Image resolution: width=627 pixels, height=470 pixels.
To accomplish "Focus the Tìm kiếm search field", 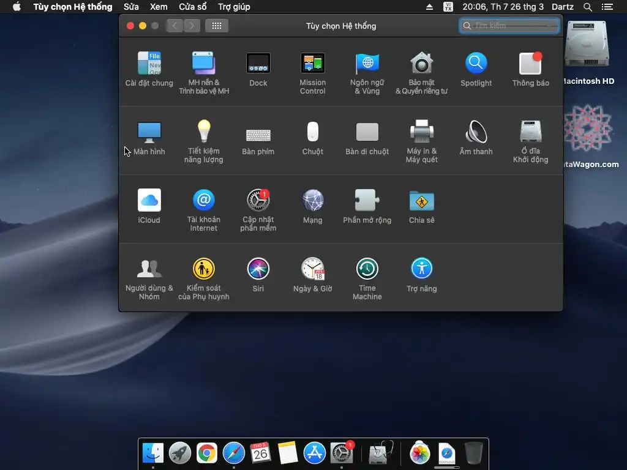I will (509, 26).
